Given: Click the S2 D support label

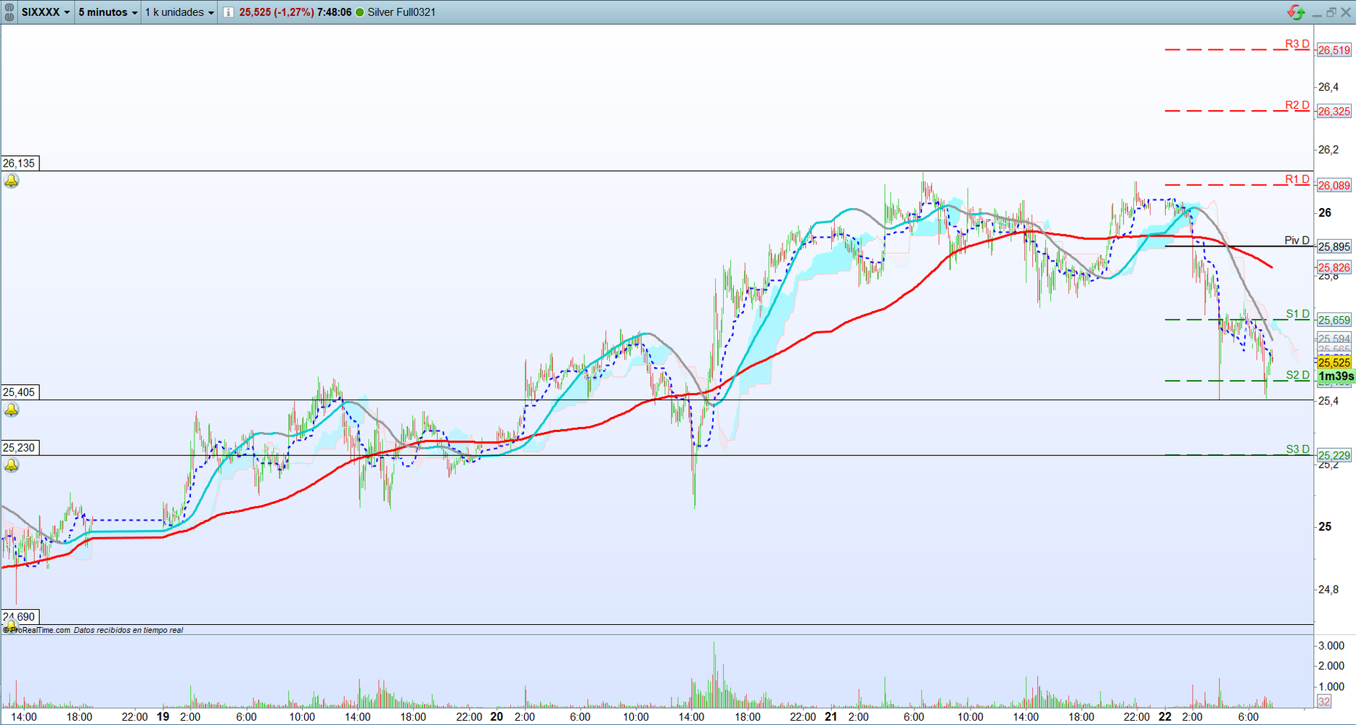Looking at the screenshot, I should 1298,375.
